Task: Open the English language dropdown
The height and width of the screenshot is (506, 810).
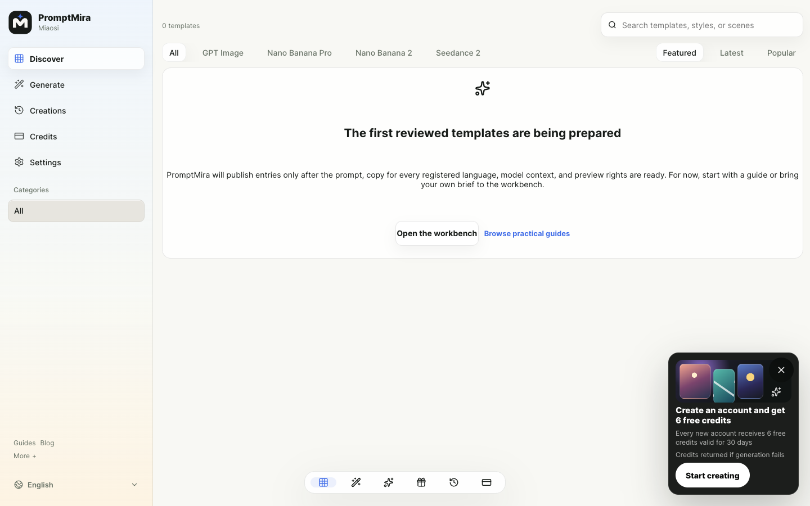Action: point(76,485)
